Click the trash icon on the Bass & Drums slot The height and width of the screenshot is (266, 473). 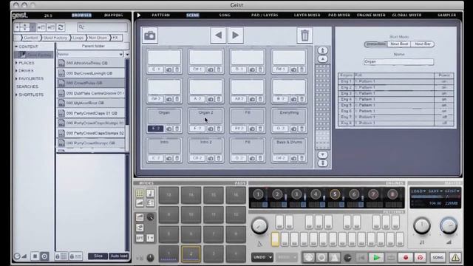click(302, 158)
